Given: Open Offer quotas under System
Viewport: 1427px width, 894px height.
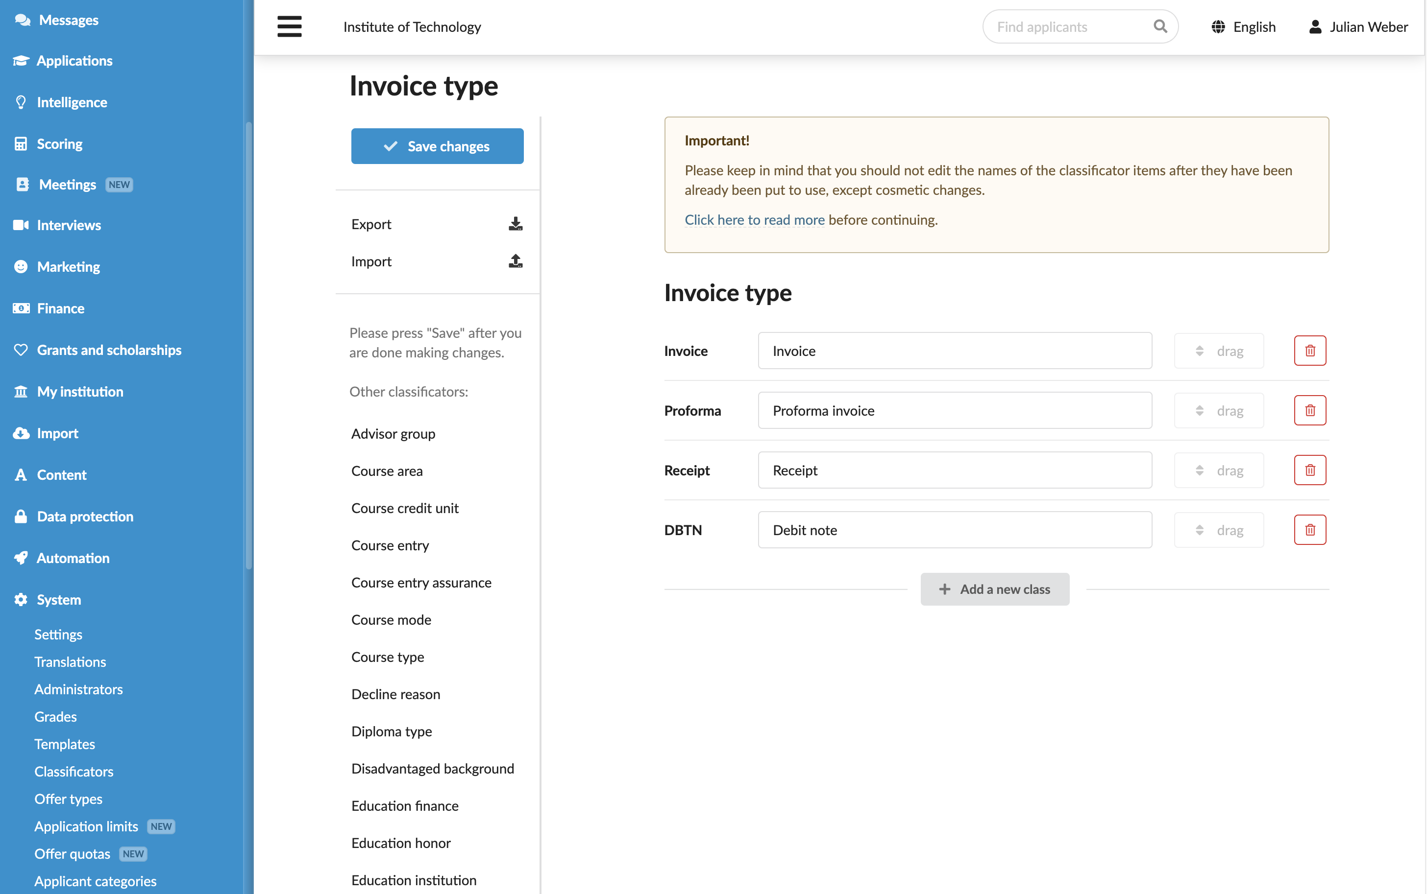Looking at the screenshot, I should [x=72, y=854].
